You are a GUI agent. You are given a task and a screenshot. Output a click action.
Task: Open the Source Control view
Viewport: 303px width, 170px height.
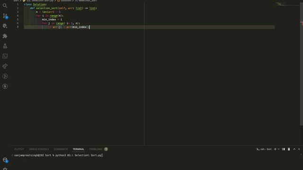pyautogui.click(x=5, y=16)
